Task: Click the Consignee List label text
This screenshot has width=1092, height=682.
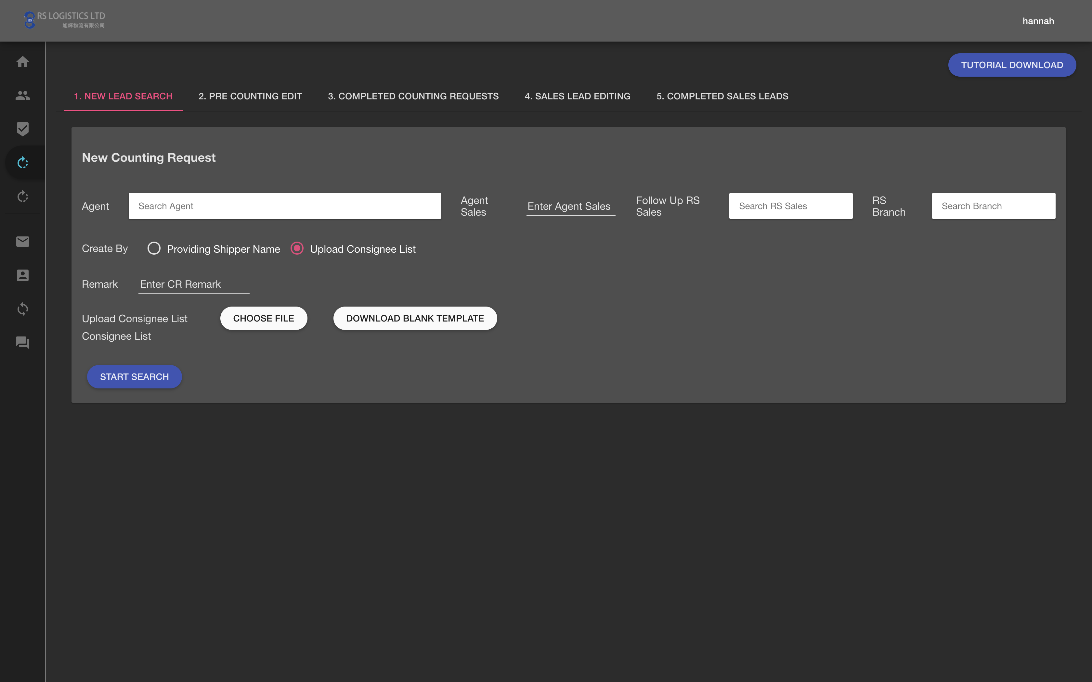Action: [116, 336]
